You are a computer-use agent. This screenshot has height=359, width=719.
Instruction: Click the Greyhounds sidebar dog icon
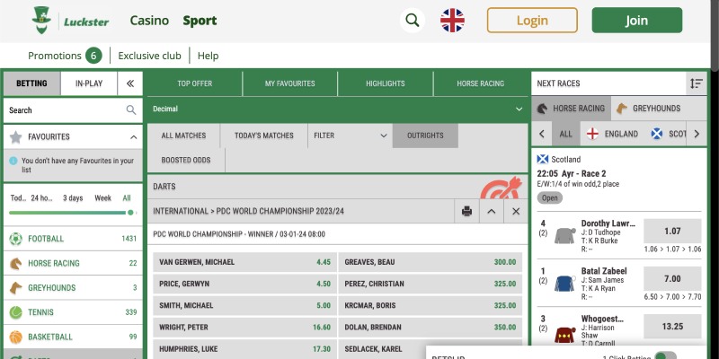(x=15, y=287)
